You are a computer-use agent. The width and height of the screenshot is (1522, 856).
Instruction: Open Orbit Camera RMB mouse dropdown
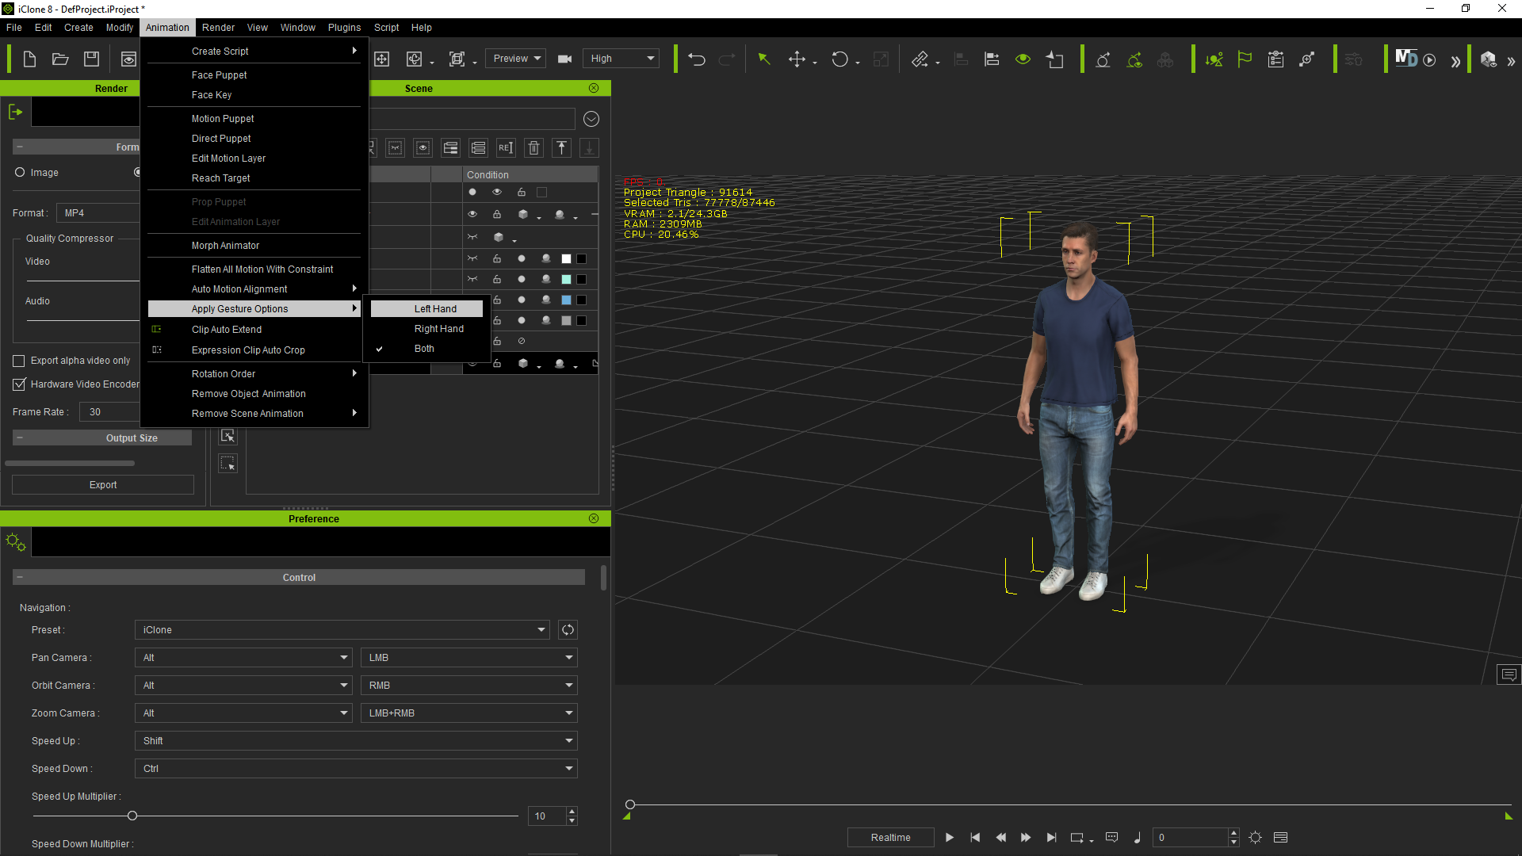[x=469, y=686]
